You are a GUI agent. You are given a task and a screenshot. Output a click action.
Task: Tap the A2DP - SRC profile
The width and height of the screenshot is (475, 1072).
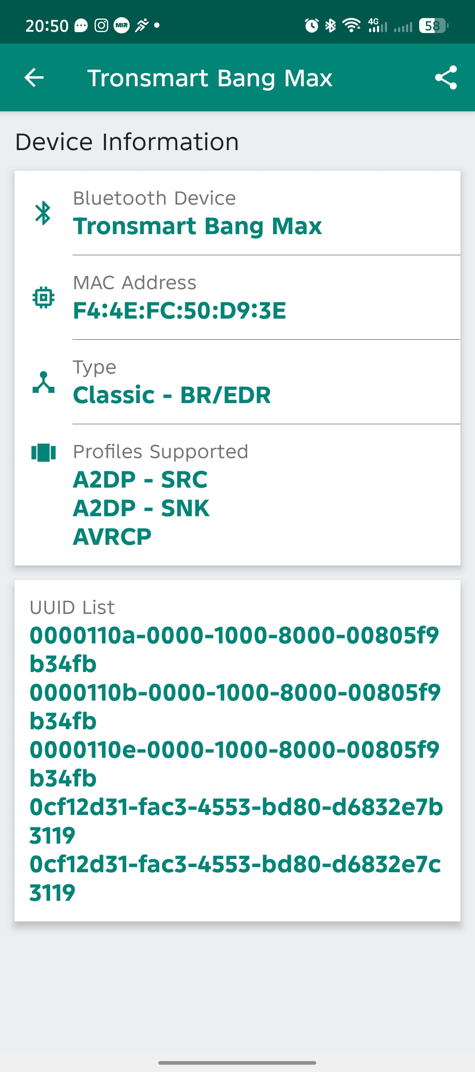click(140, 480)
